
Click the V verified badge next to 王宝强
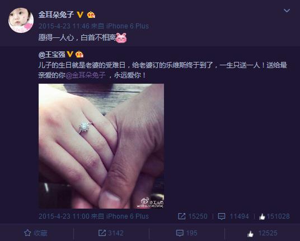70,54
